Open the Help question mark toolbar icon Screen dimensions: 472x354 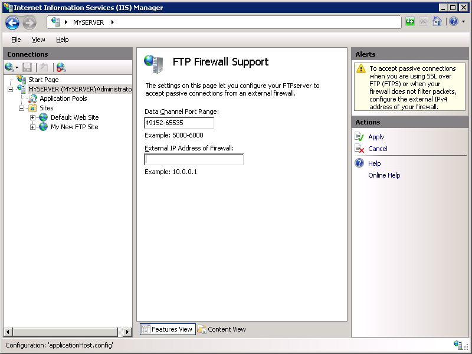[453, 21]
